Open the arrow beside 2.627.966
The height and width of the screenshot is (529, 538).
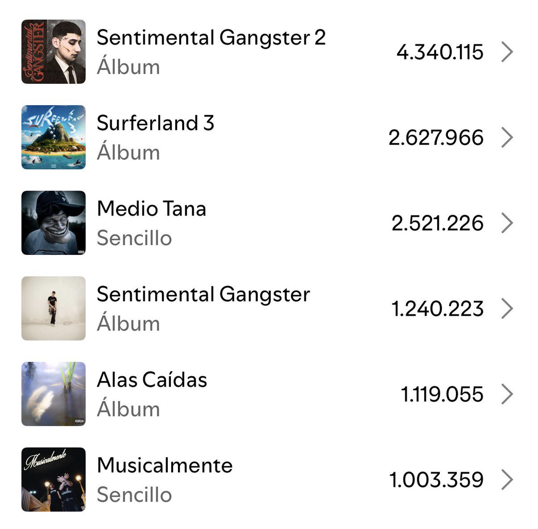tap(507, 138)
